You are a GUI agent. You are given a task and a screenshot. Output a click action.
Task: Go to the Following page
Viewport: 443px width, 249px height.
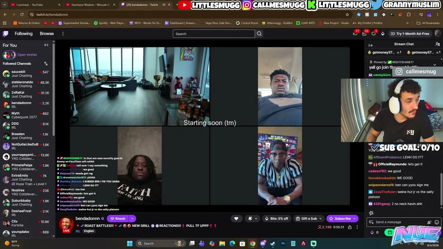pos(24,34)
